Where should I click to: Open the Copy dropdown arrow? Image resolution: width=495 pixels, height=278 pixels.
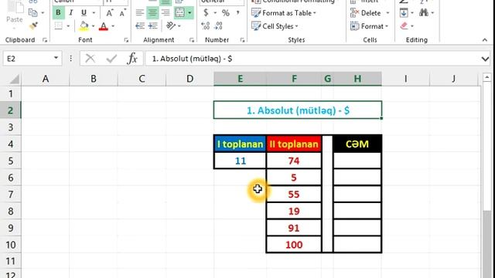click(x=43, y=13)
